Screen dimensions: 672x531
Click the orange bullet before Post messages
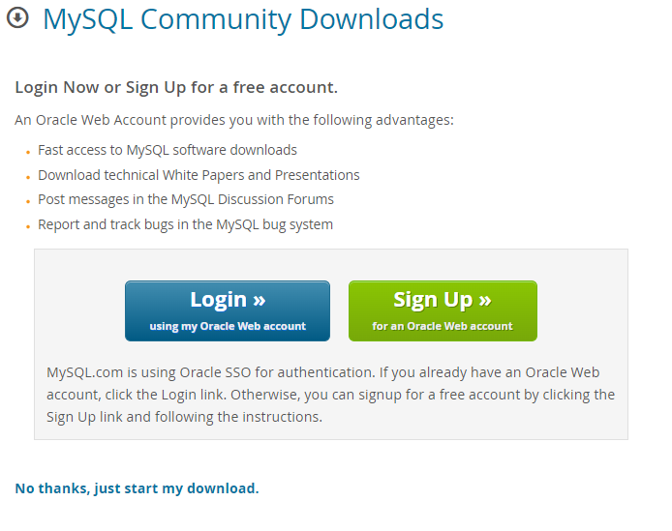(28, 201)
